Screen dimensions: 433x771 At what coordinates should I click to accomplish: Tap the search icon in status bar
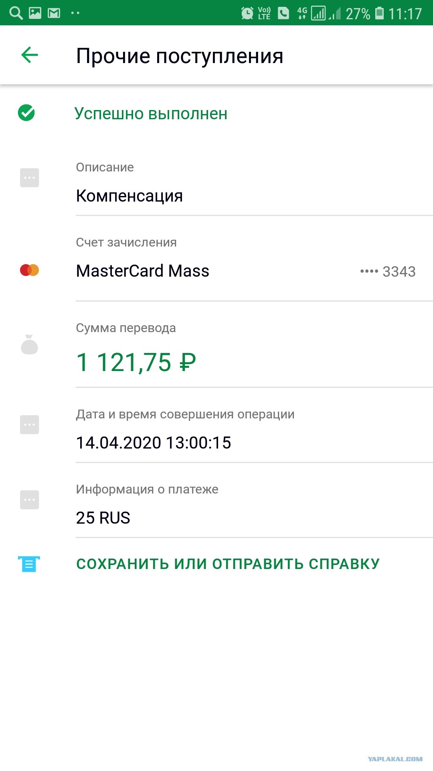click(x=16, y=13)
